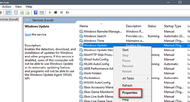
Task: Click gear icon beside Windows Remote Management
Action: coord(81,31)
